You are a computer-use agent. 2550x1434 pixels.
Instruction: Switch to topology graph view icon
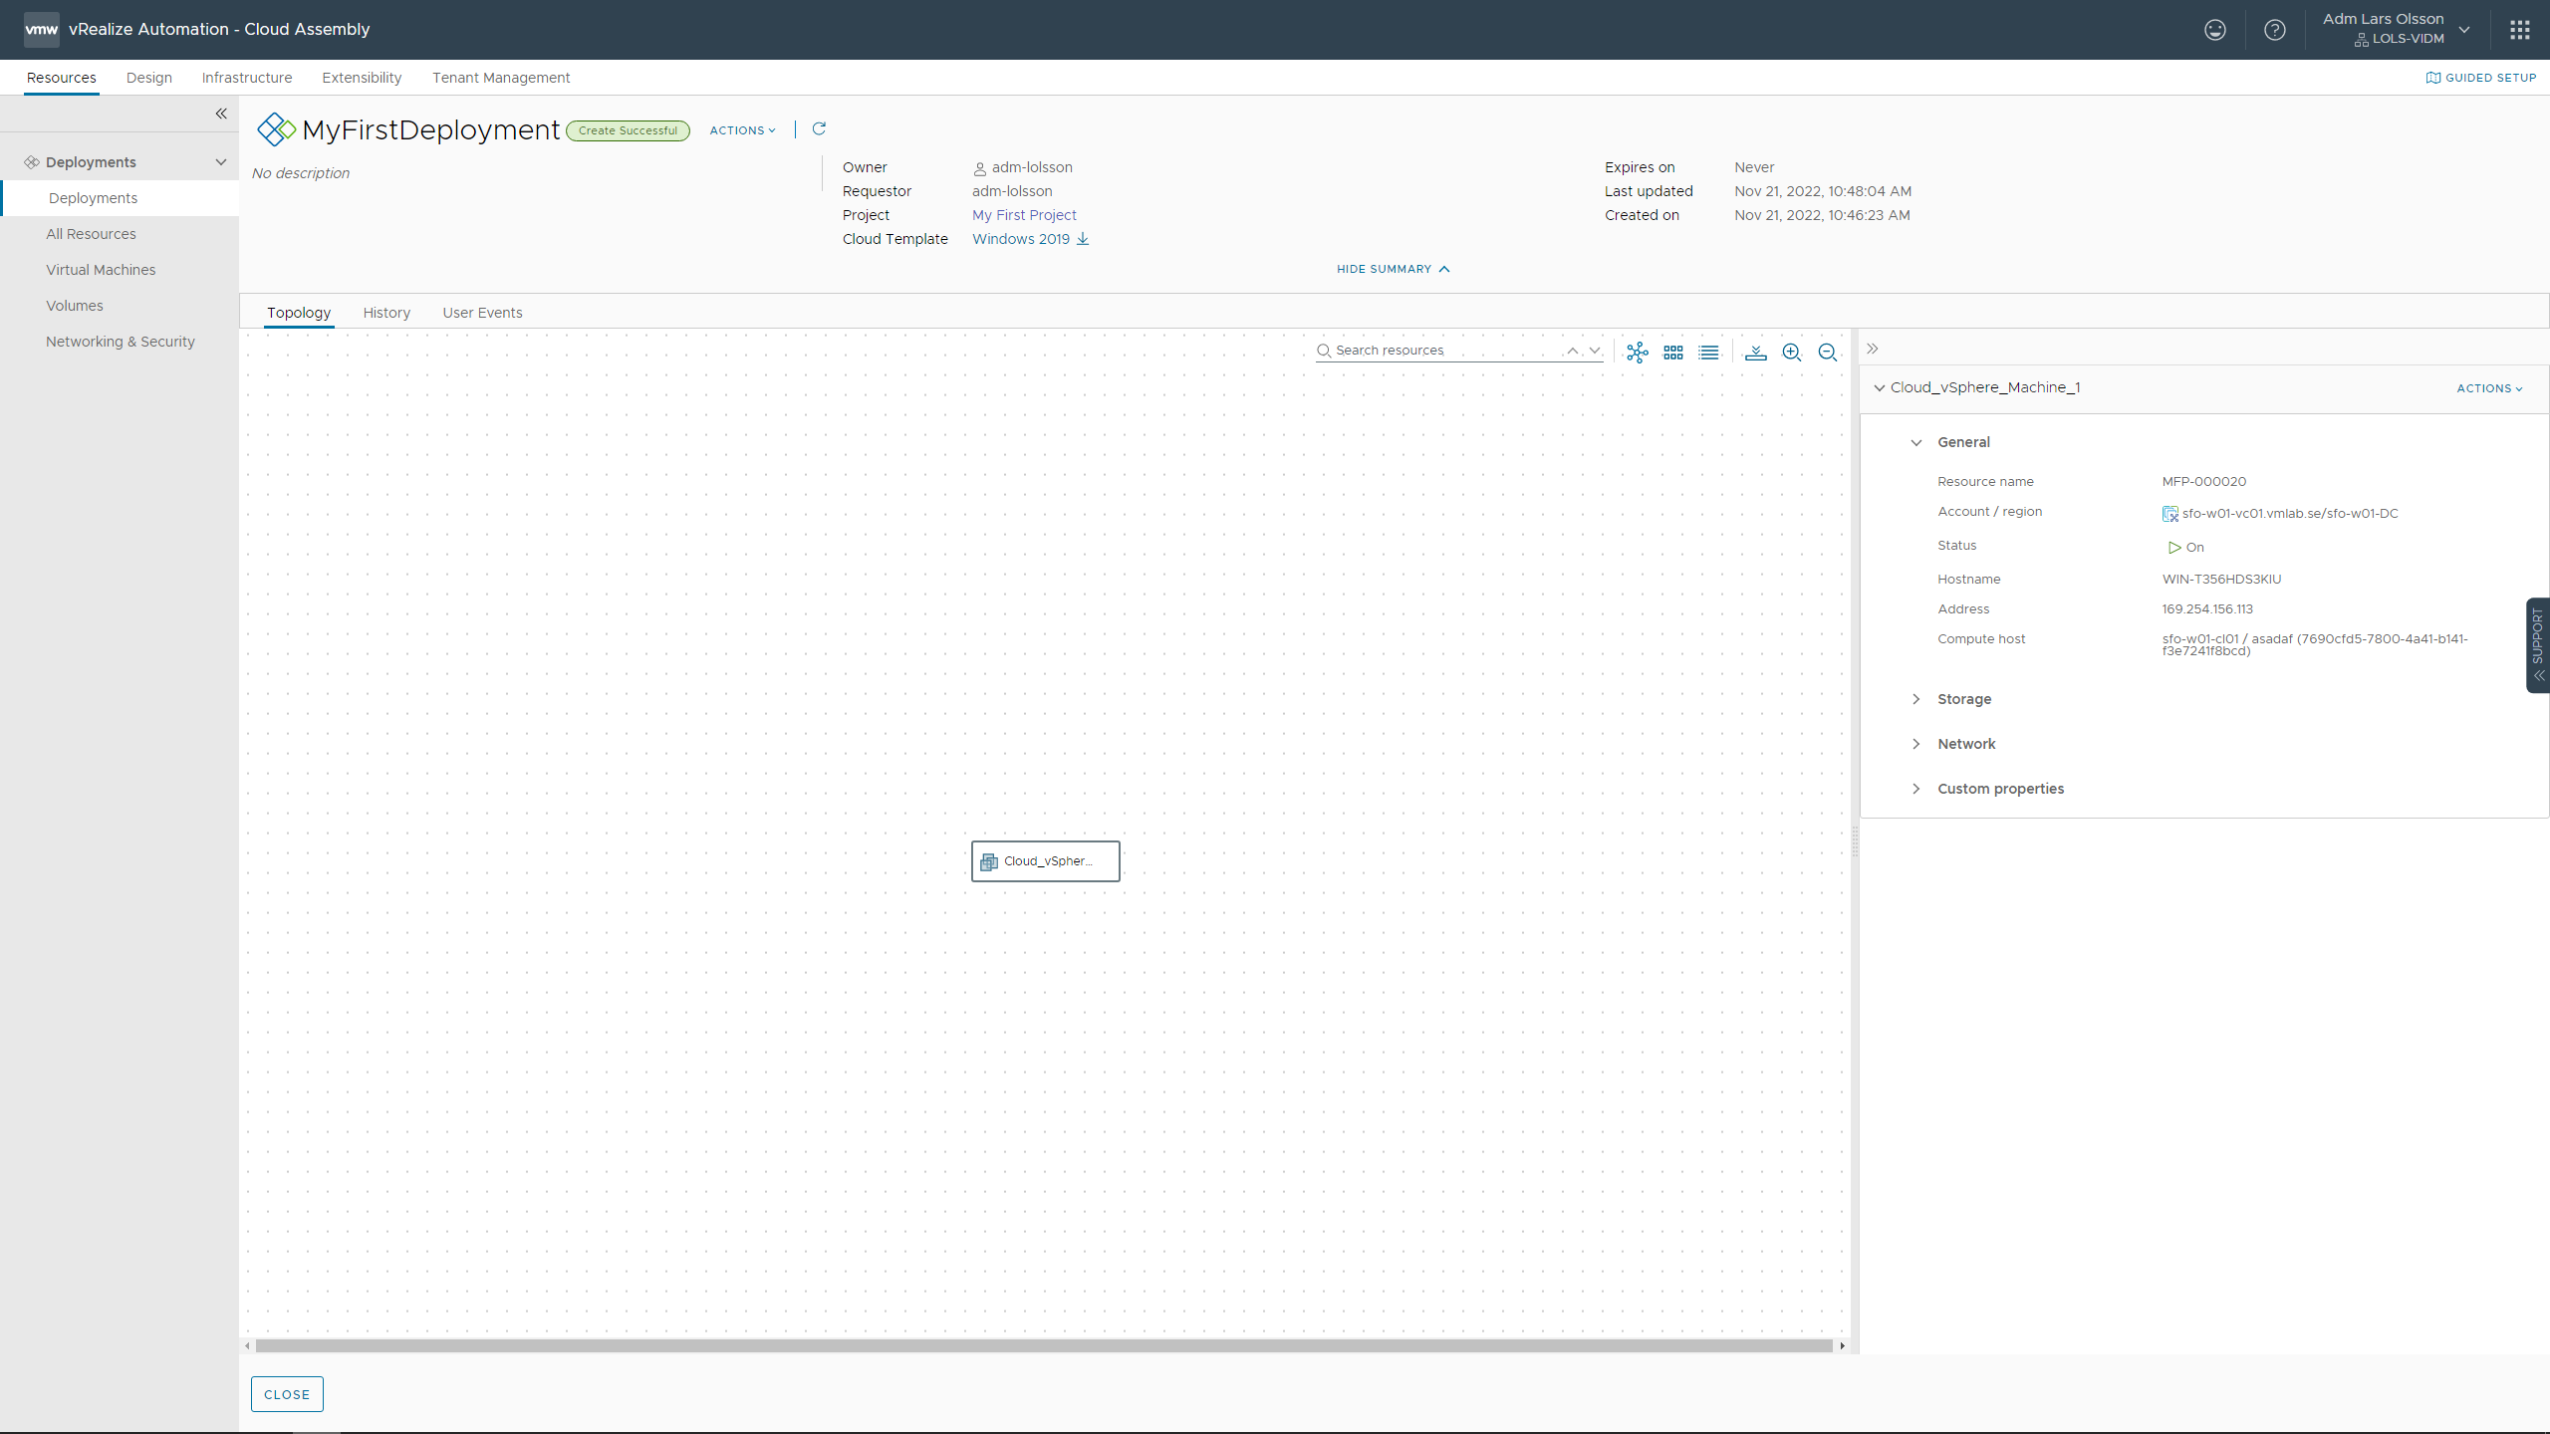(1638, 353)
